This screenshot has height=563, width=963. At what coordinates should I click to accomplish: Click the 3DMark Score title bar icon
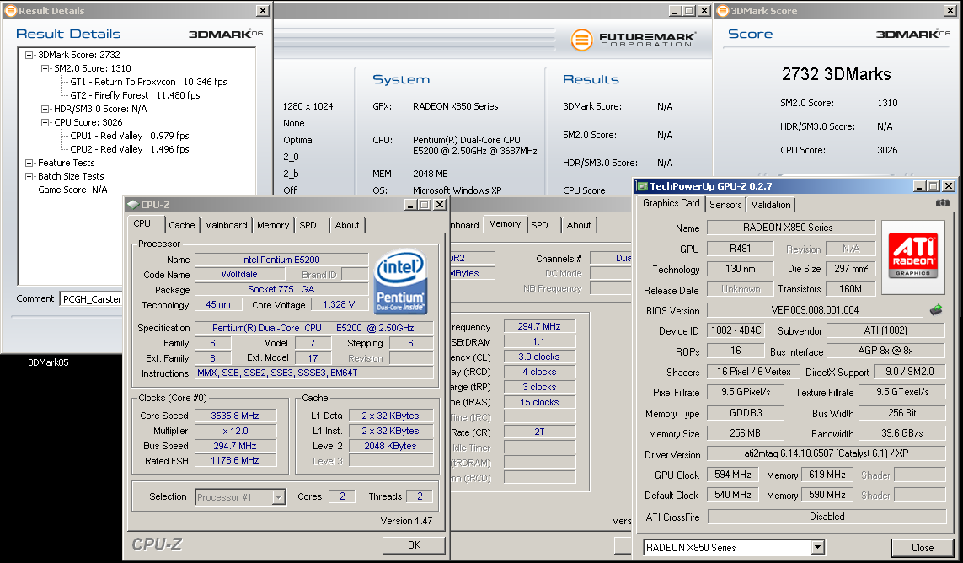(723, 10)
